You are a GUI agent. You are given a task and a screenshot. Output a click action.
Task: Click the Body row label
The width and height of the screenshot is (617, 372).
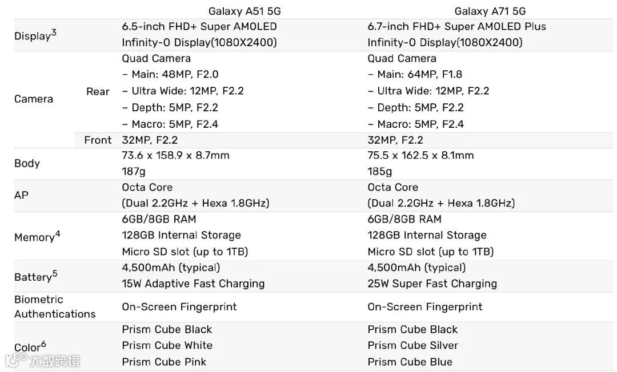[x=27, y=163]
